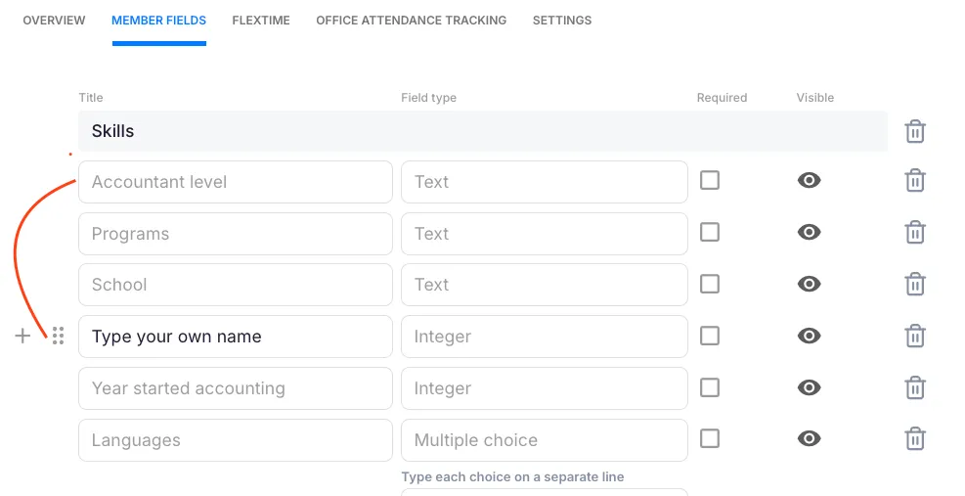Go to the Settings tab

pyautogui.click(x=561, y=21)
